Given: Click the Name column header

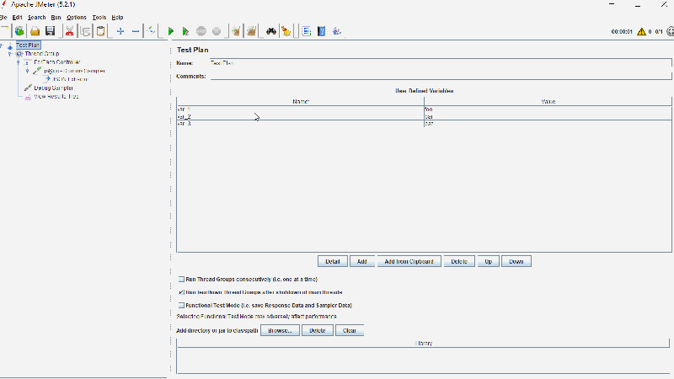Looking at the screenshot, I should [x=301, y=101].
